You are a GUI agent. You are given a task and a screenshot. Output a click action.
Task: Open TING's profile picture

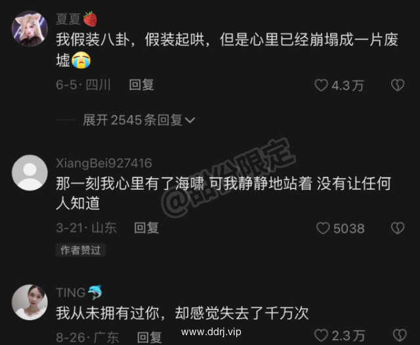click(x=30, y=302)
